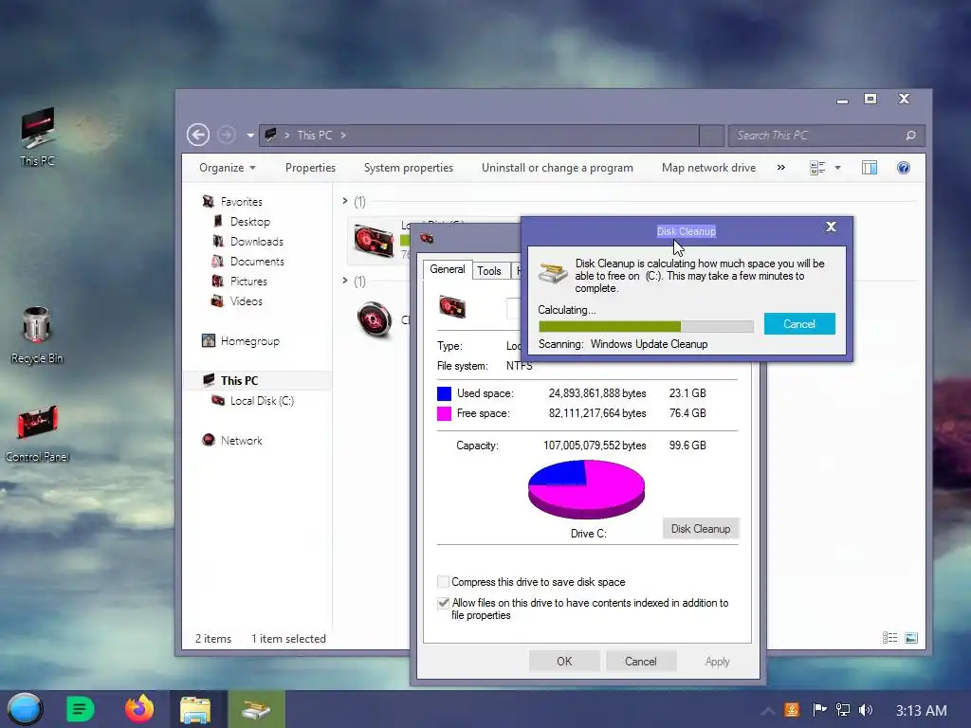971x728 pixels.
Task: Change view icon in Explorer toolbar
Action: 817,168
